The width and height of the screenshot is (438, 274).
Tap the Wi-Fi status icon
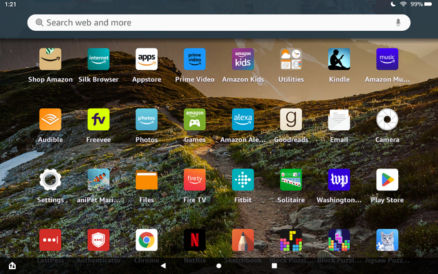coord(403,4)
